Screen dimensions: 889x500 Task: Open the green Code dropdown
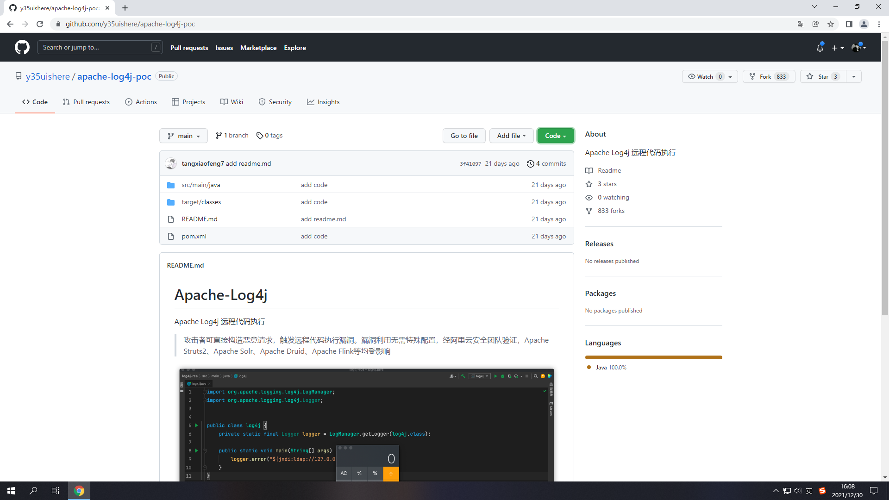point(555,136)
